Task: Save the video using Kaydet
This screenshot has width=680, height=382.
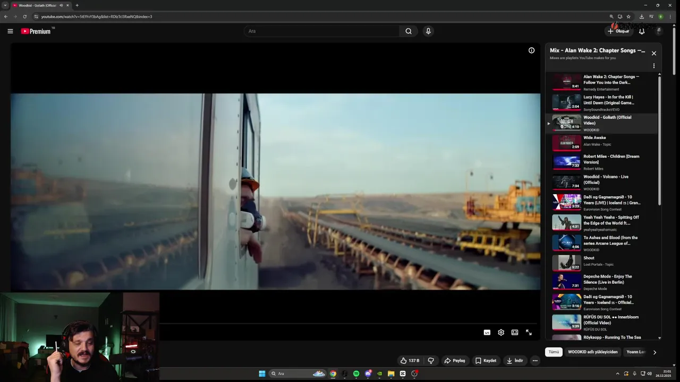Action: 486,361
